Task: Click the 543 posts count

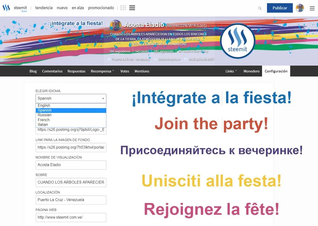Action: (x=142, y=51)
